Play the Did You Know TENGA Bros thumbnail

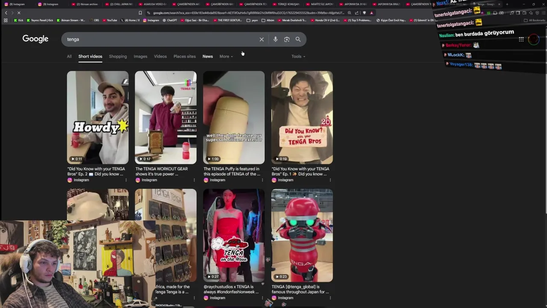(x=302, y=117)
